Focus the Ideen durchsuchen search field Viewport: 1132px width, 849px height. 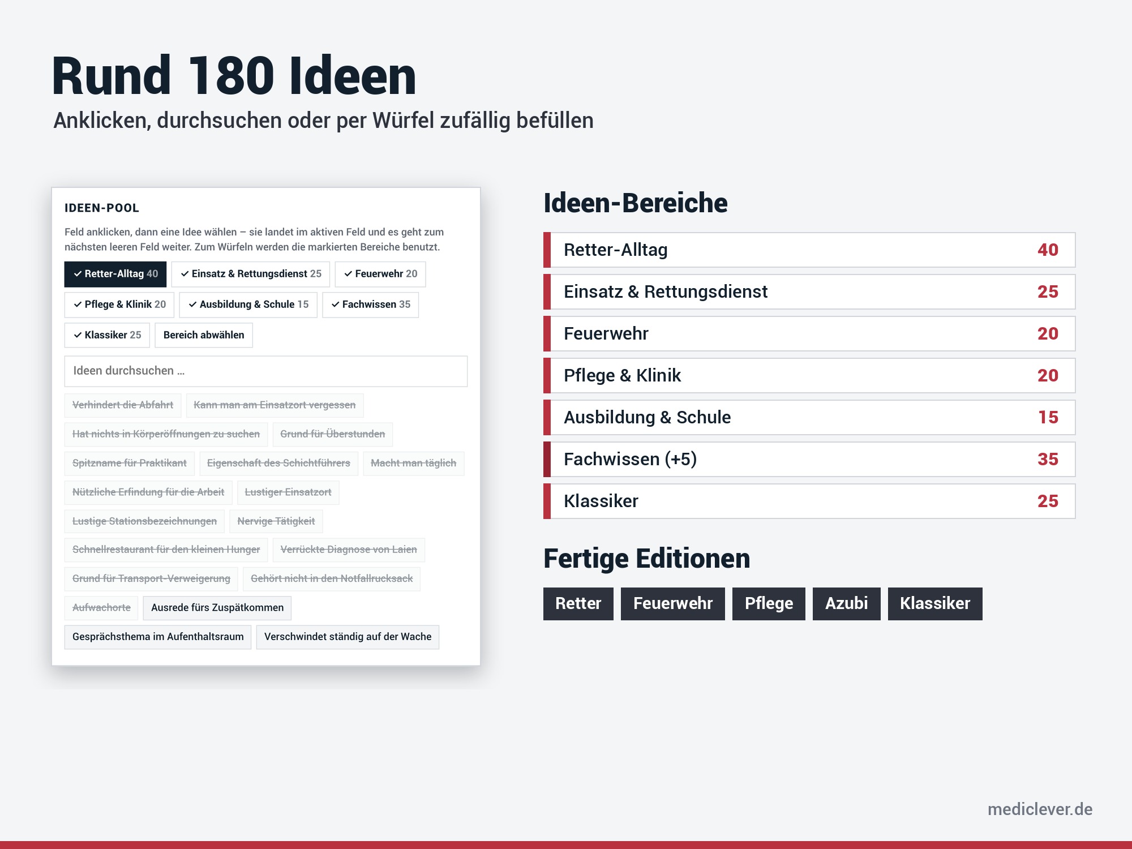266,371
